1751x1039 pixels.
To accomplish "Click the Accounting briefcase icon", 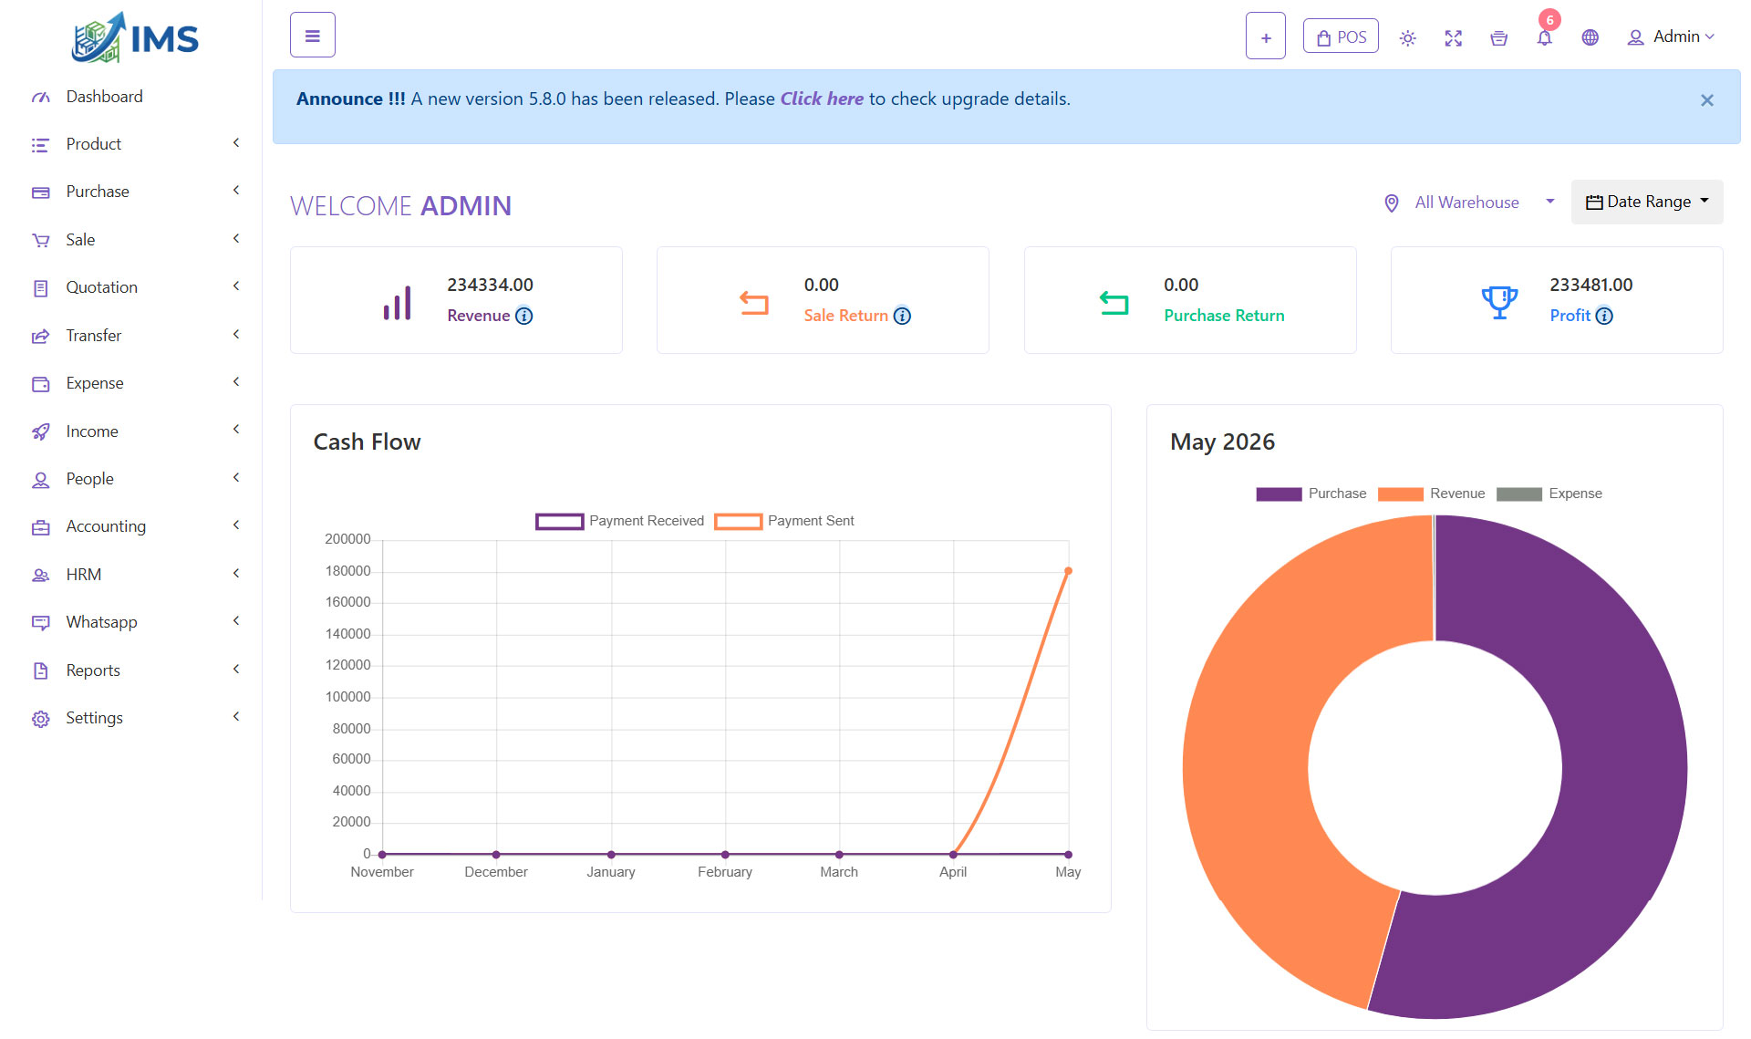I will (41, 527).
